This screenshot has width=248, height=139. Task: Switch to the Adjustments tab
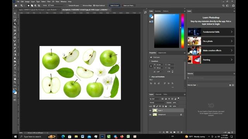tap(162, 53)
